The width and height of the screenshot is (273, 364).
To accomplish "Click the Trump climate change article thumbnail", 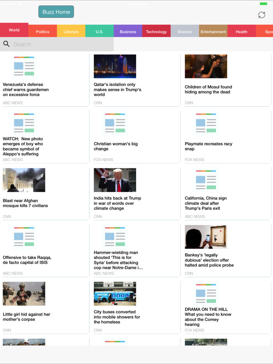I will [115, 180].
